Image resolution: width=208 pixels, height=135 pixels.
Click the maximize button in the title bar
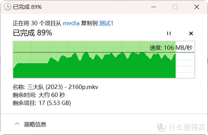(175, 7)
